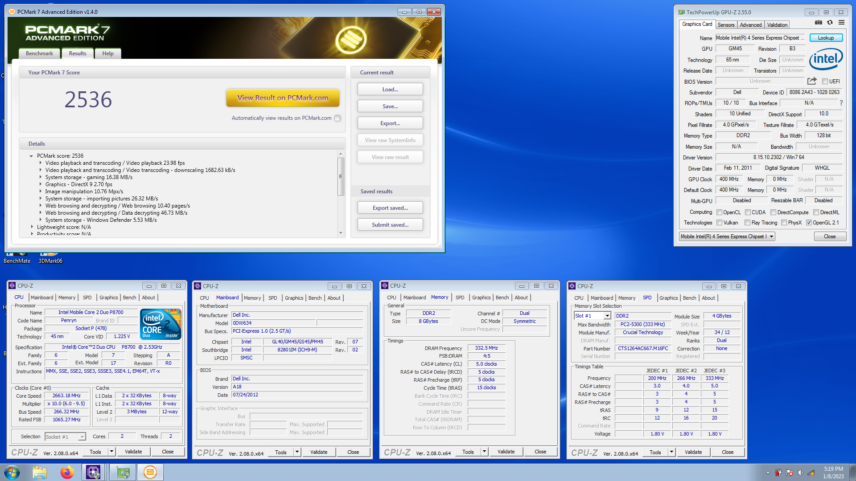Click Validate in the SPD CPU-Z window
This screenshot has height=481, width=856.
(x=693, y=452)
